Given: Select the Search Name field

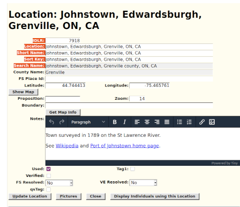Looking at the screenshot, I should 129,66.
